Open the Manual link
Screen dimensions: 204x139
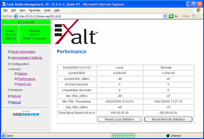click(x=16, y=102)
